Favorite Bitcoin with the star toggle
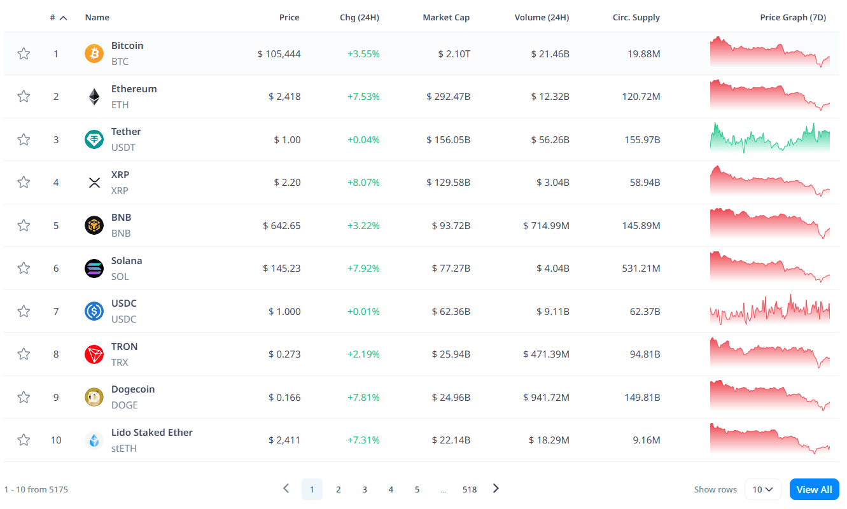The image size is (847, 509). pyautogui.click(x=24, y=53)
